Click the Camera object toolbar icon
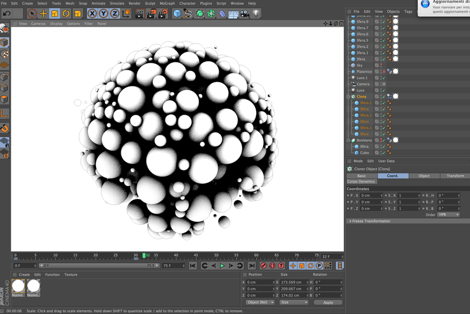470x314 pixels. tap(244, 14)
